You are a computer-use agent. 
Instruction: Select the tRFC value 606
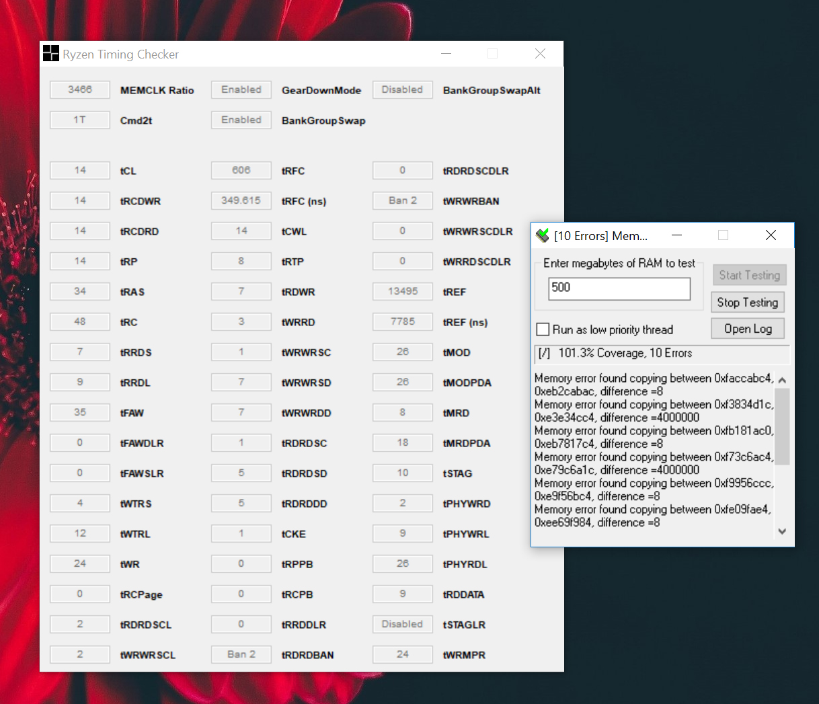241,170
